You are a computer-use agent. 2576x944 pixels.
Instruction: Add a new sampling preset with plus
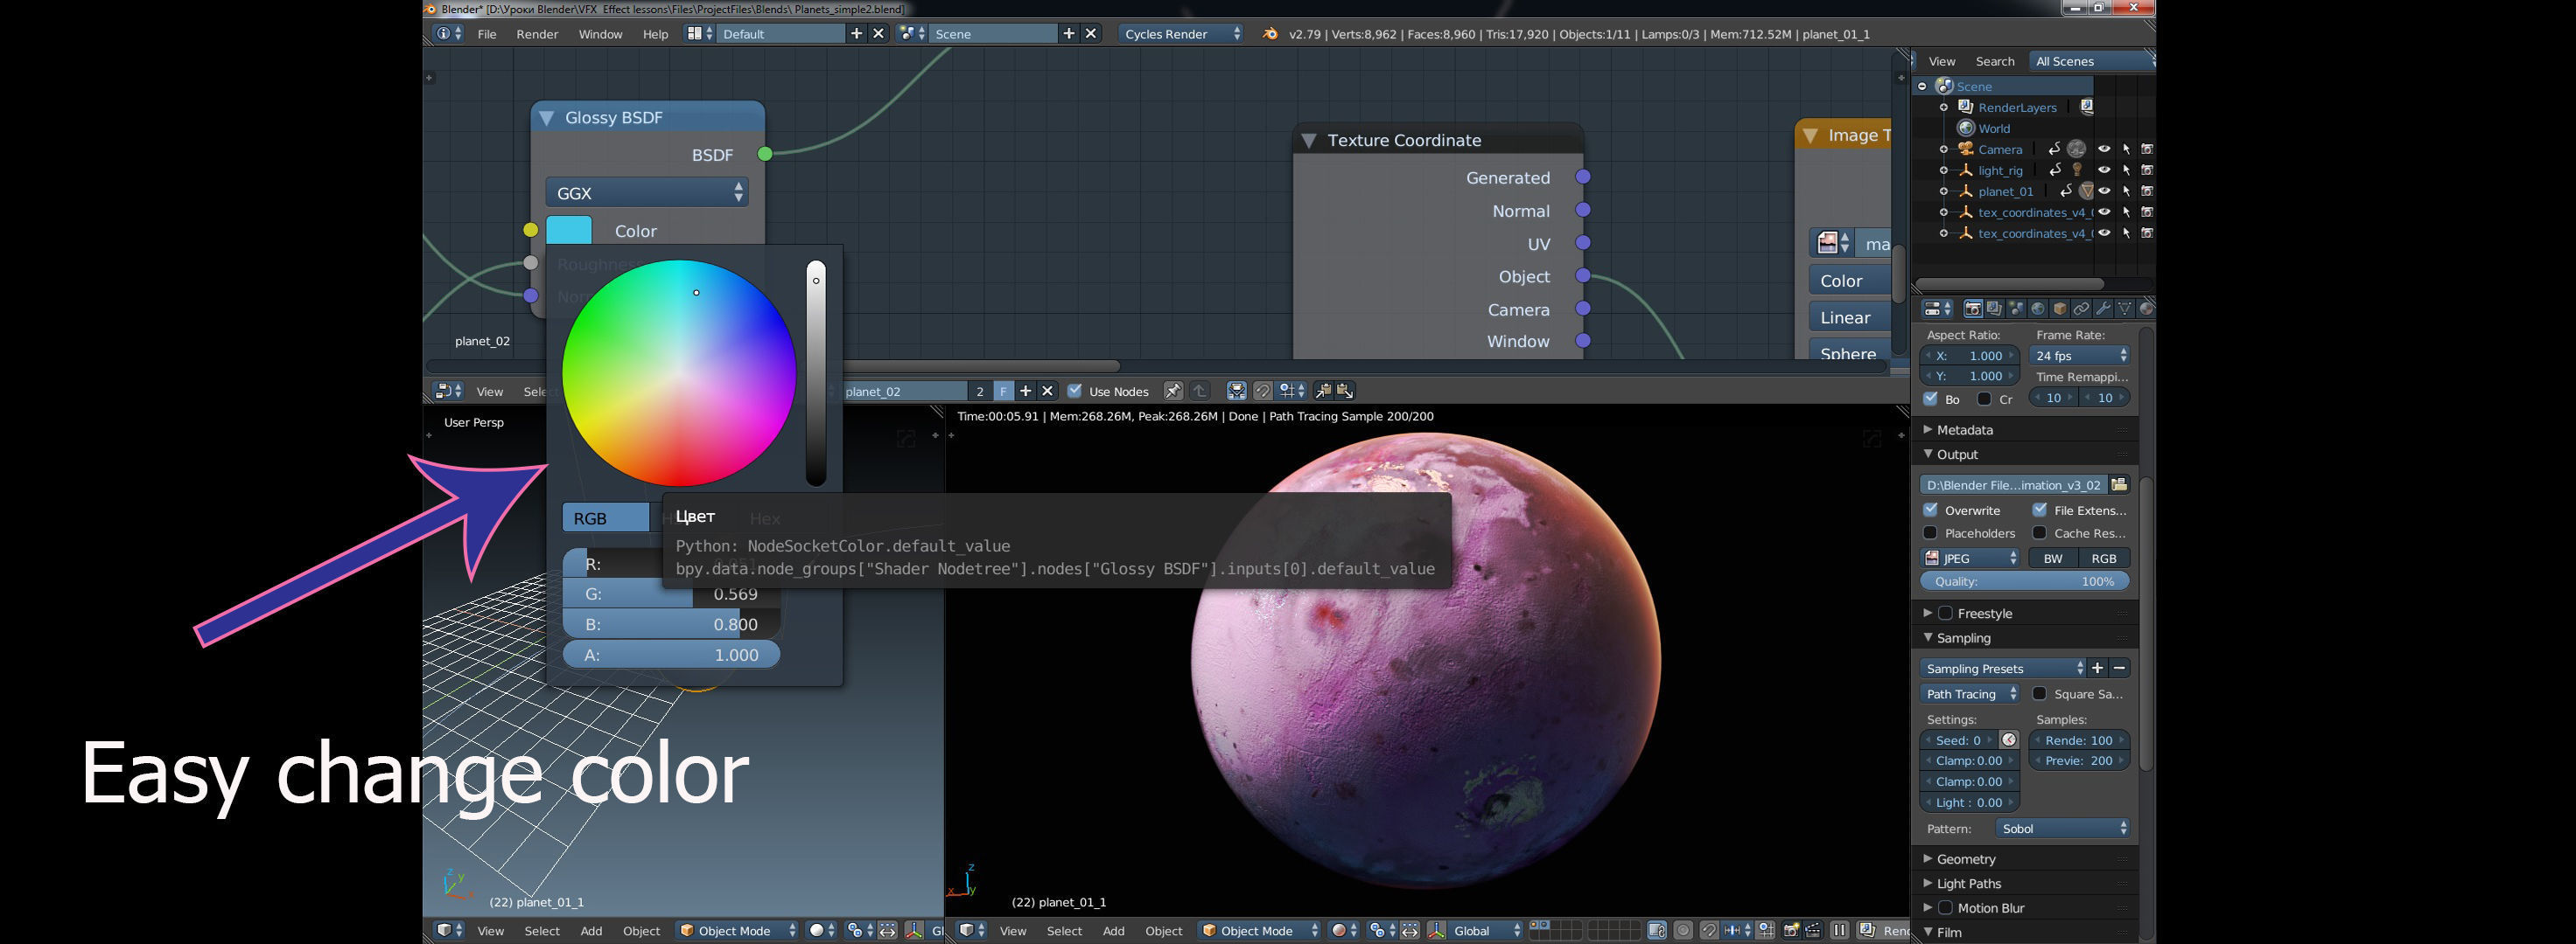tap(2098, 667)
